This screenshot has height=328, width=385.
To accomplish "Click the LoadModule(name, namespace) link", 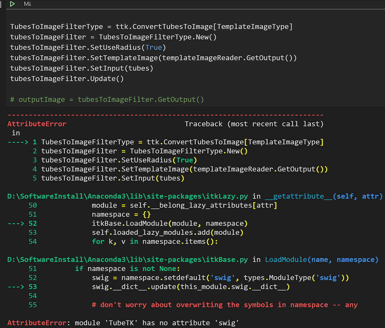I will coord(321,260).
